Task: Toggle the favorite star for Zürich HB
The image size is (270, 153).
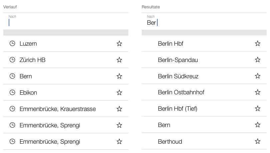Action: pyautogui.click(x=119, y=60)
